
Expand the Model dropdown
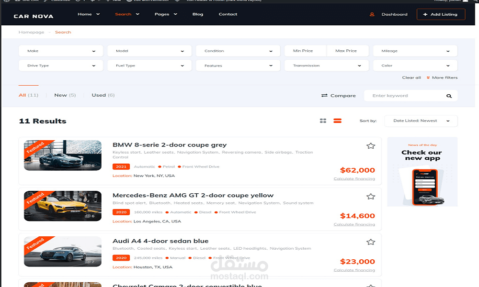(149, 51)
